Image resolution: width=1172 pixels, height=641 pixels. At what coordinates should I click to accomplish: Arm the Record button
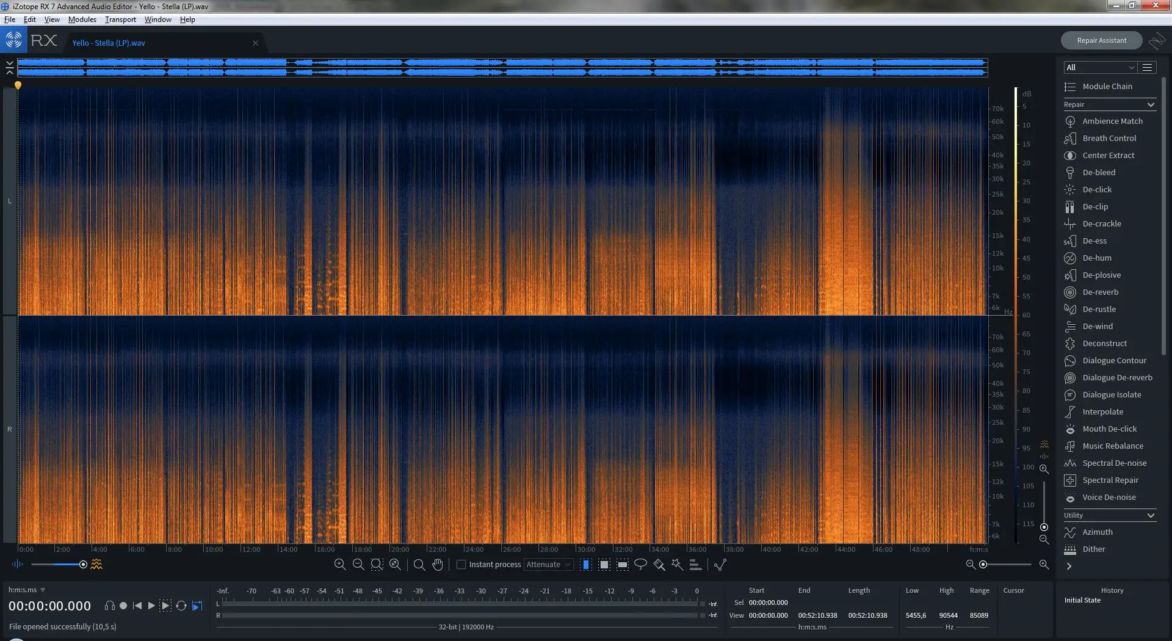[x=123, y=606]
